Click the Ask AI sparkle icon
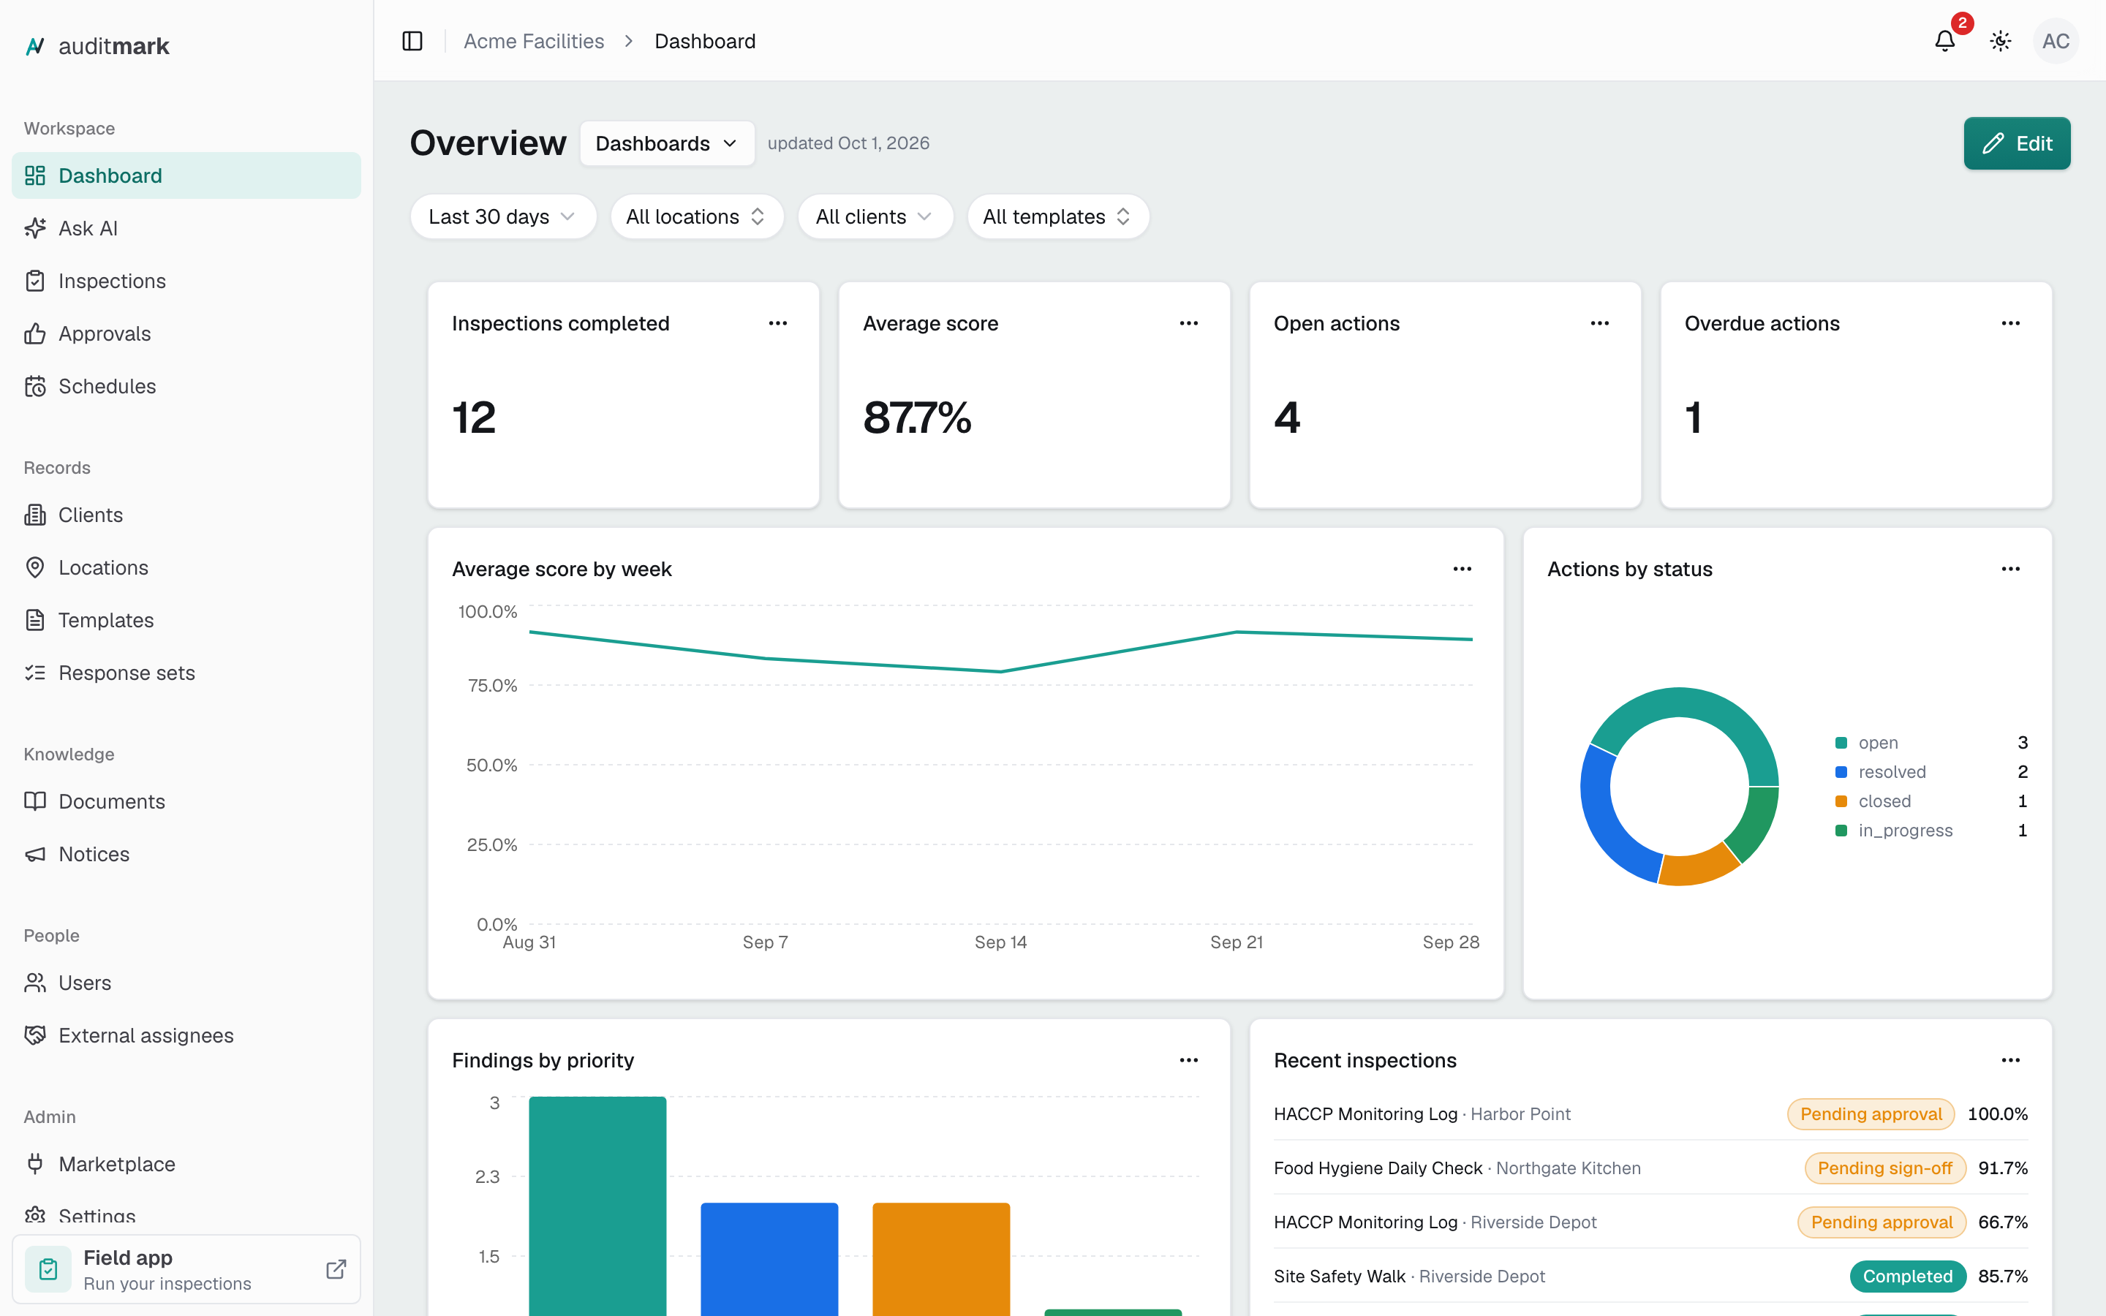2106x1316 pixels. pos(35,228)
